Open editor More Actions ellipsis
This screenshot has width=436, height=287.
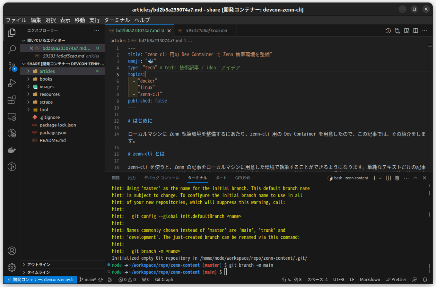click(x=425, y=31)
